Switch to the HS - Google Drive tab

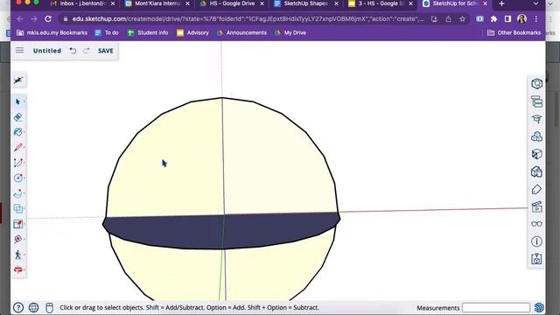coord(231,3)
